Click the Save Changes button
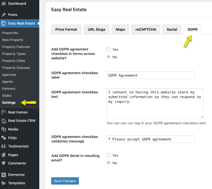The width and height of the screenshot is (212, 189). coord(65,181)
